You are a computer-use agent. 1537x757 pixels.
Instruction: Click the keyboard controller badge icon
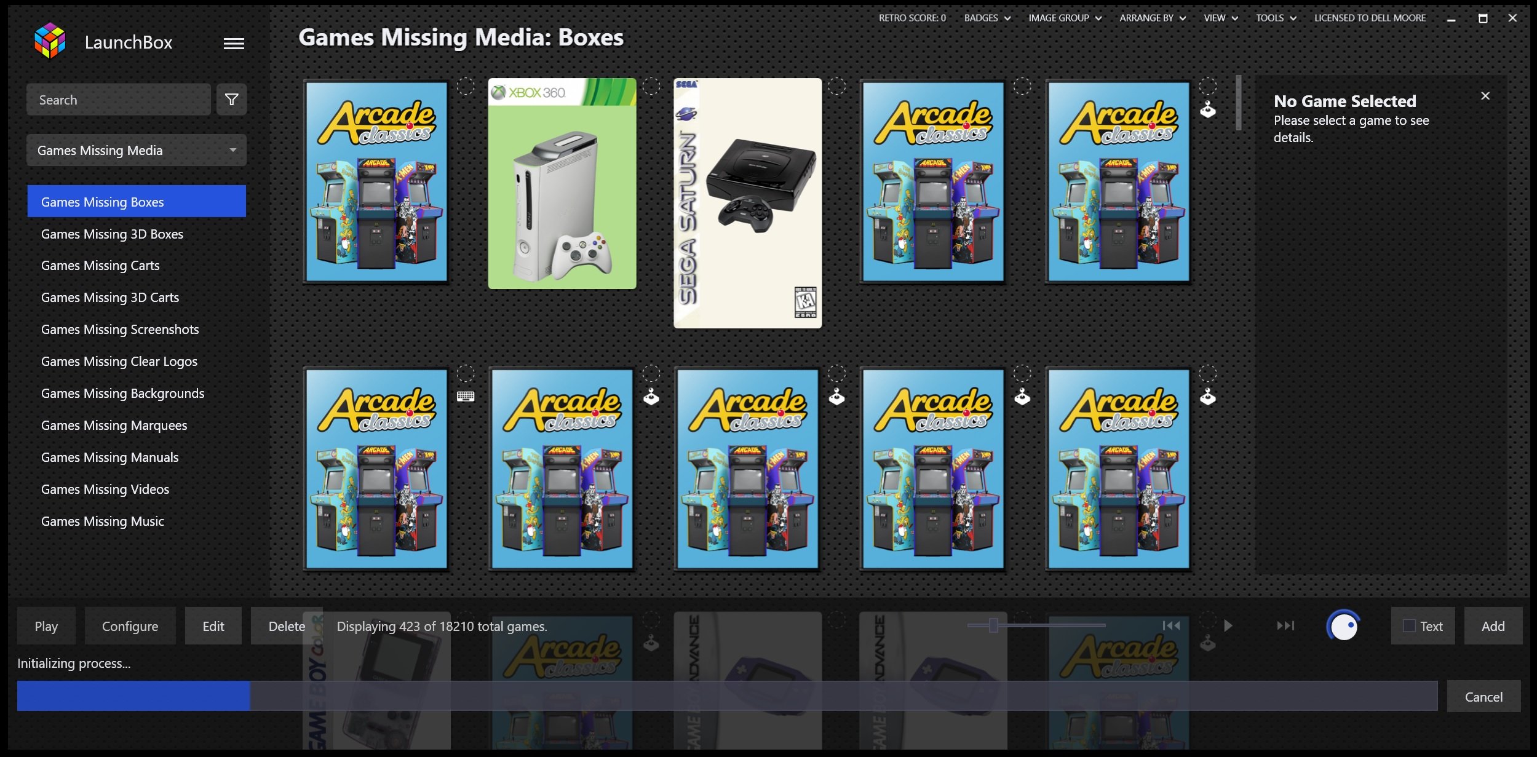[x=466, y=397]
